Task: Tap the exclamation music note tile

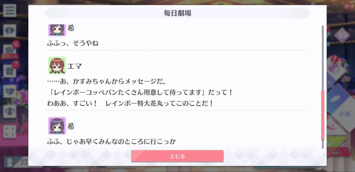Action: pyautogui.click(x=337, y=66)
